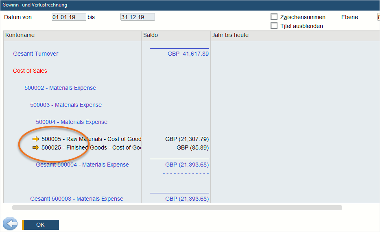This screenshot has width=380, height=232.
Task: Click the Datum von date field
Action: (69, 17)
